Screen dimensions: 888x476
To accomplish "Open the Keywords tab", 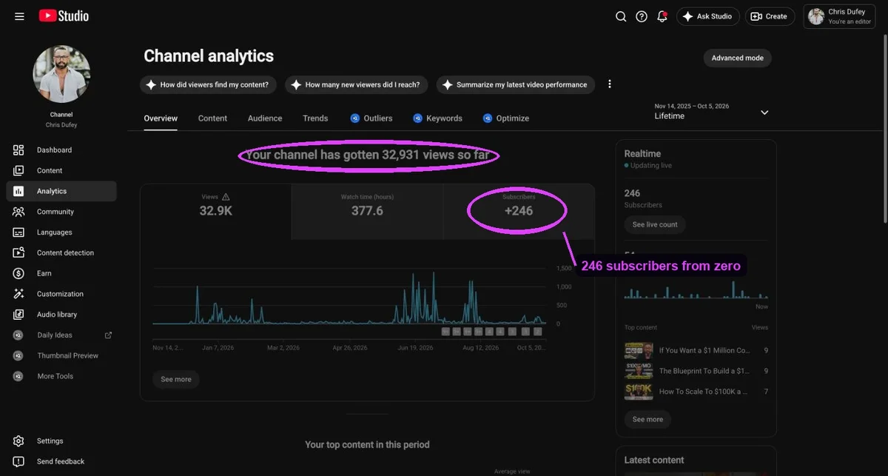I will coord(437,118).
